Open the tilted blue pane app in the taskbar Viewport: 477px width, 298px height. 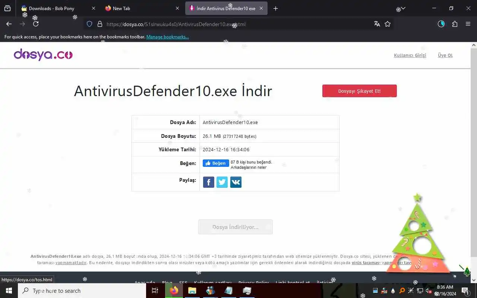[228, 291]
